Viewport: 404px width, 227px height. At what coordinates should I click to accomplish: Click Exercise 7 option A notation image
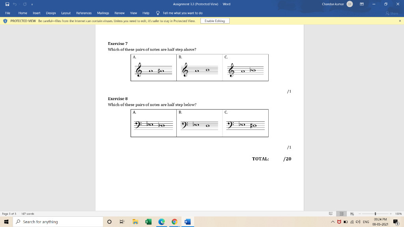coord(153,70)
